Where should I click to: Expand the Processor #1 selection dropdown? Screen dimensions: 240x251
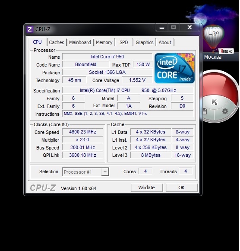[105, 172]
